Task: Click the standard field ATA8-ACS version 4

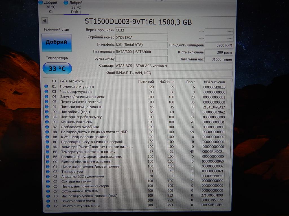Action: click(174, 66)
